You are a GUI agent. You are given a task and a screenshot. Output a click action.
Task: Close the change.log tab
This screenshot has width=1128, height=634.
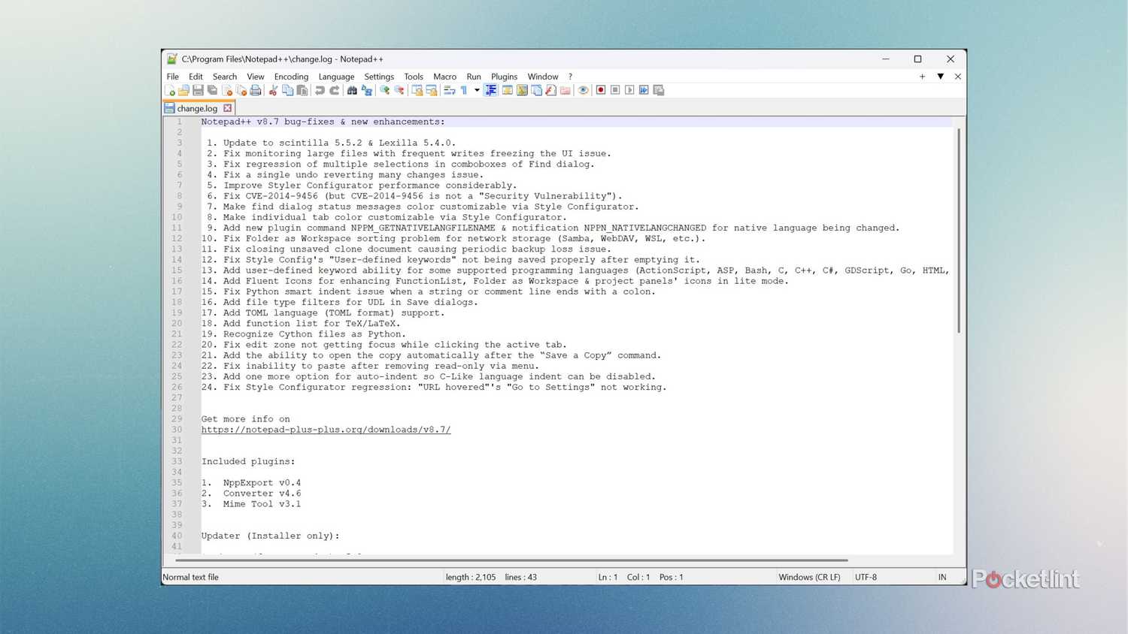[x=227, y=108]
